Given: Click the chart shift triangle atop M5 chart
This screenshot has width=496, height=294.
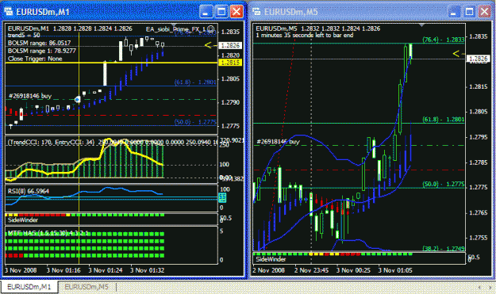Looking at the screenshot, I should (x=421, y=25).
